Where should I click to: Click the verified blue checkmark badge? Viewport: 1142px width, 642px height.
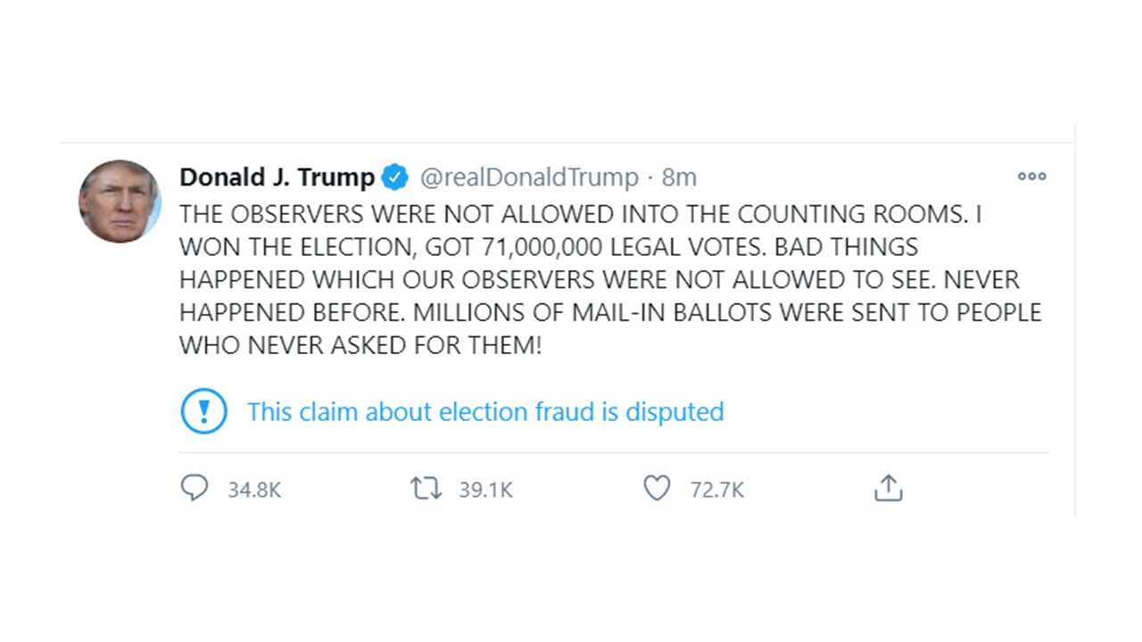(x=393, y=177)
